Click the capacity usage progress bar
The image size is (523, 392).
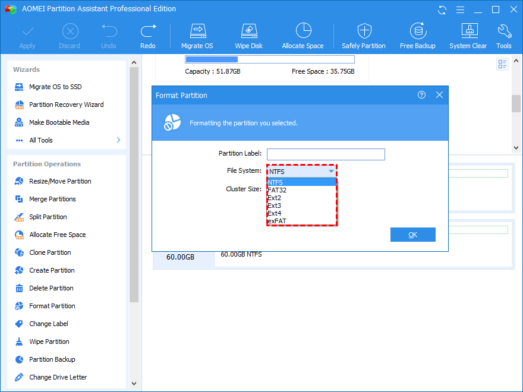pos(270,59)
